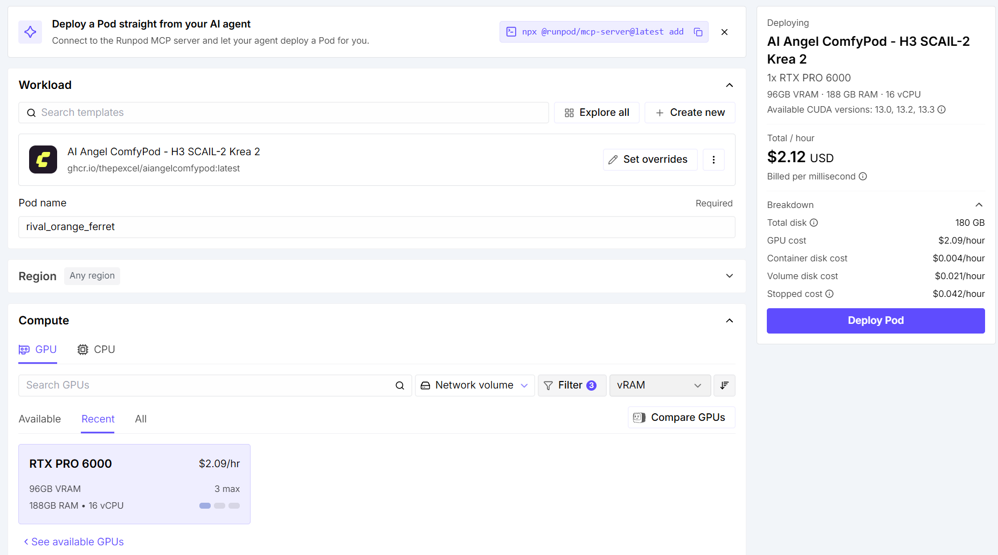Click the terminal icon in npx command
Image resolution: width=998 pixels, height=555 pixels.
[x=511, y=32]
